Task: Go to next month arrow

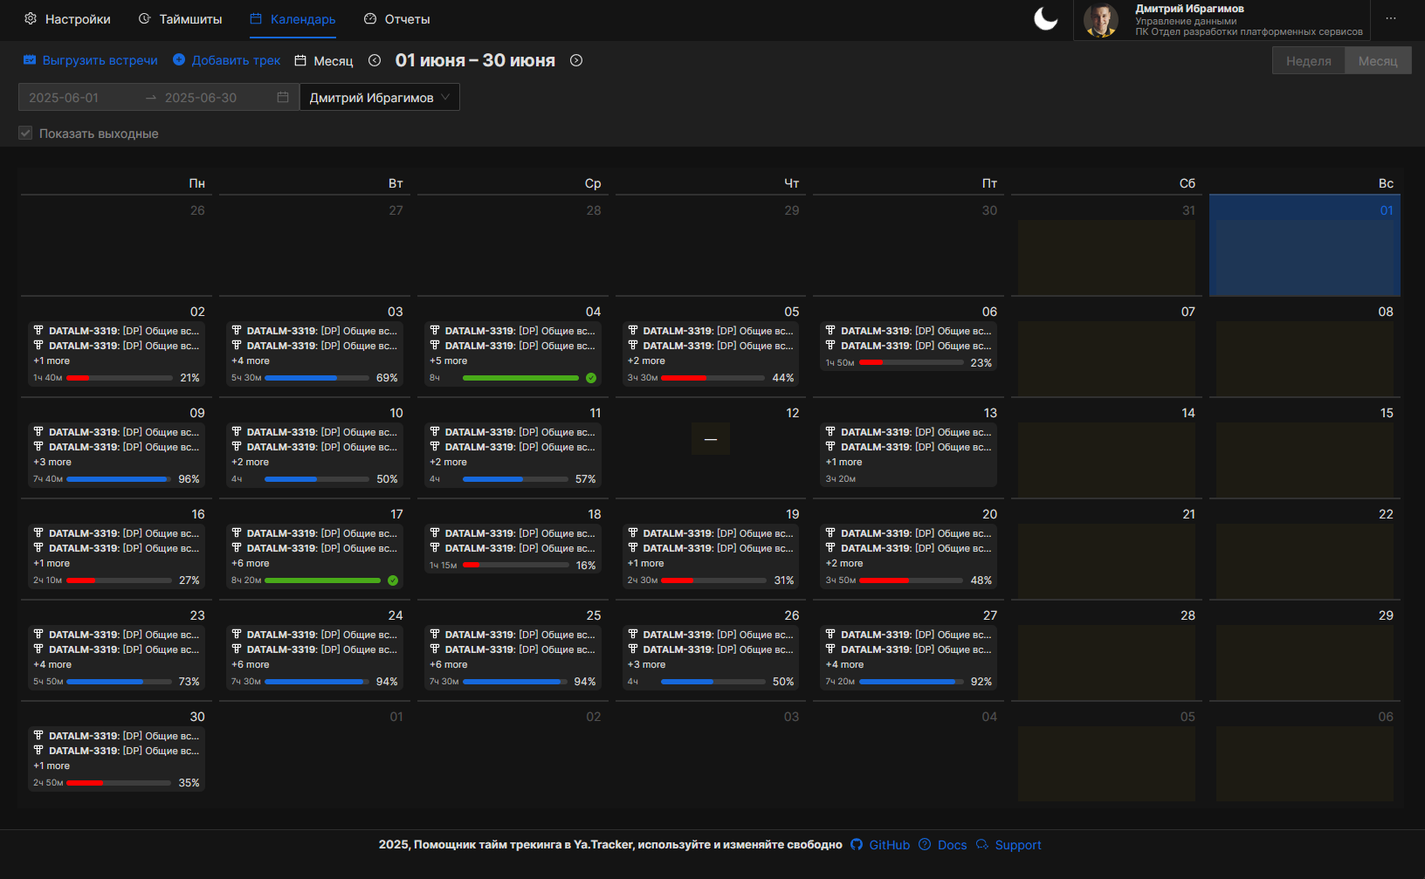Action: click(576, 60)
